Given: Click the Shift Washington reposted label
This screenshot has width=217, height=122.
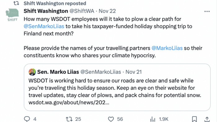Looking at the screenshot, I should click(55, 3).
